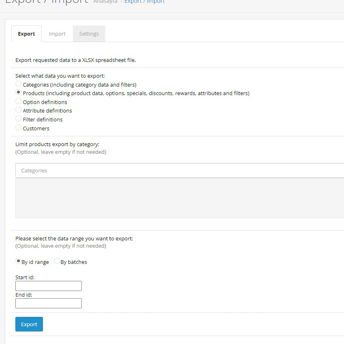Select the Products export radio button
This screenshot has height=344, width=344.
click(19, 92)
